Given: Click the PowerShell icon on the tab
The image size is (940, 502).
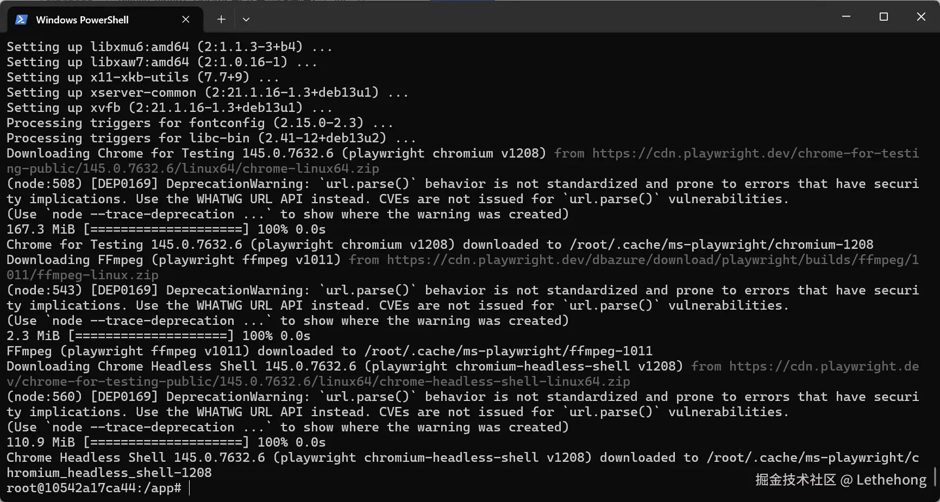Looking at the screenshot, I should [21, 20].
